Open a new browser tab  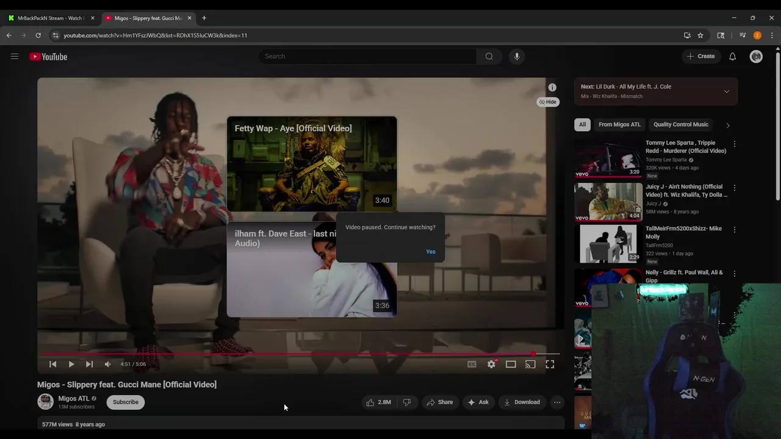(x=204, y=18)
